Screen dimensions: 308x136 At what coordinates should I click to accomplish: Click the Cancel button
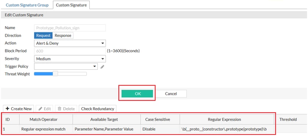pos(171,93)
